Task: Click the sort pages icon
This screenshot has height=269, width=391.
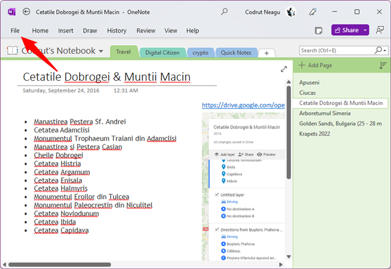Action: 383,65
